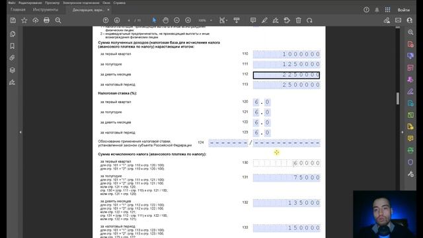Collapse the right tools pane arrow
This screenshot has height=238, width=423.
pyautogui.click(x=403, y=132)
